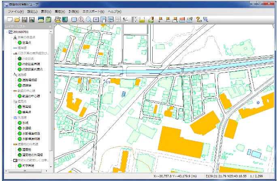Screen dimensions: 277x181
Task: Click the import data folder-window icon
Action: pyautogui.click(x=58, y=19)
